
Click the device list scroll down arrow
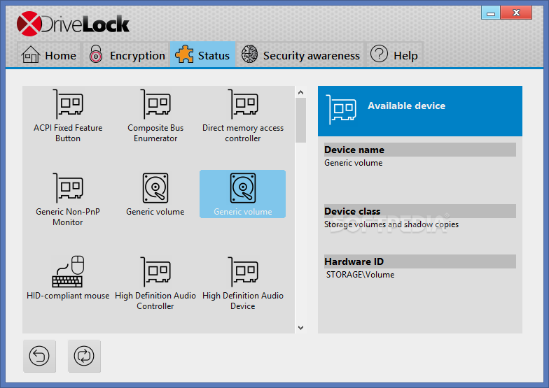pos(300,327)
